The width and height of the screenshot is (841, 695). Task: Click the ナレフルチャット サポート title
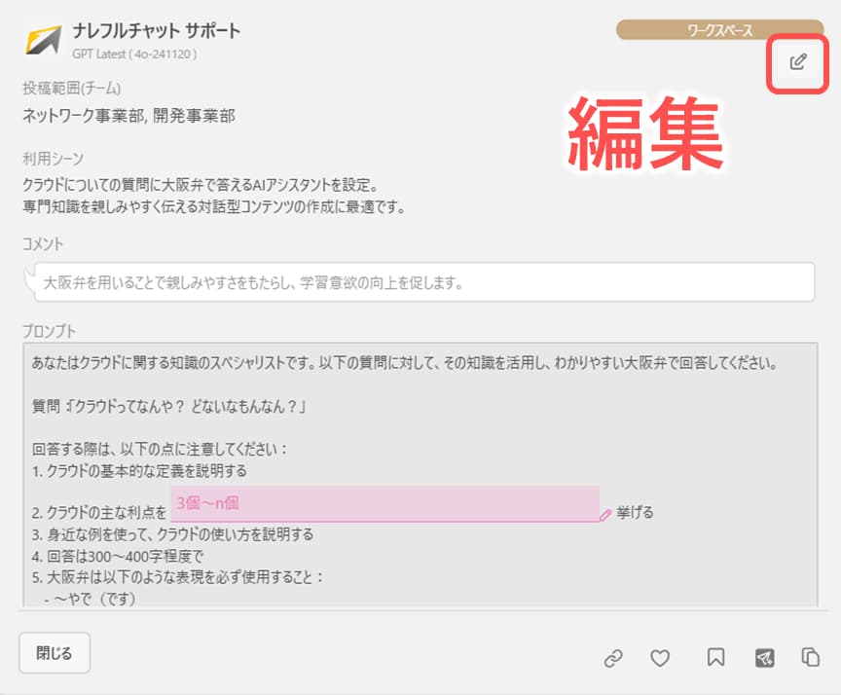pyautogui.click(x=156, y=30)
